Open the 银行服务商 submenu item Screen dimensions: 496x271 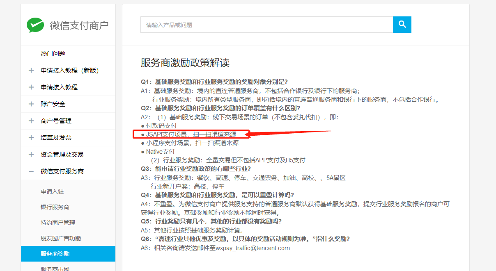click(x=55, y=207)
